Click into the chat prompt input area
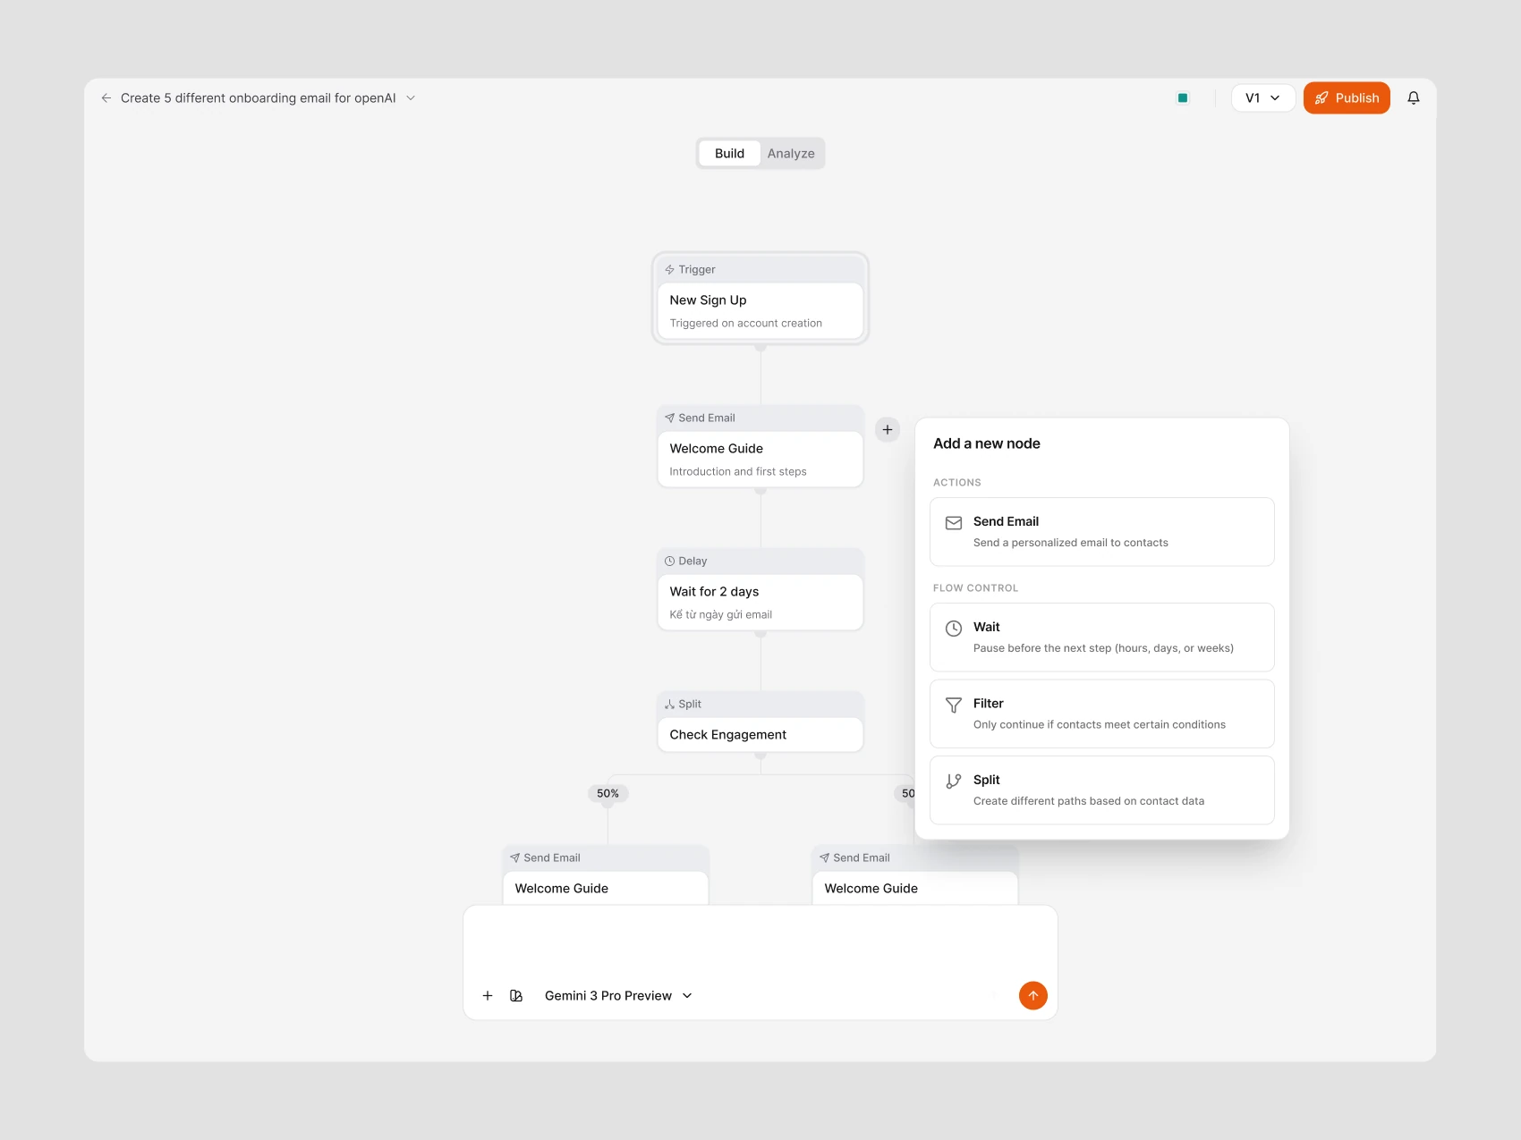Image resolution: width=1521 pixels, height=1140 pixels. click(760, 944)
